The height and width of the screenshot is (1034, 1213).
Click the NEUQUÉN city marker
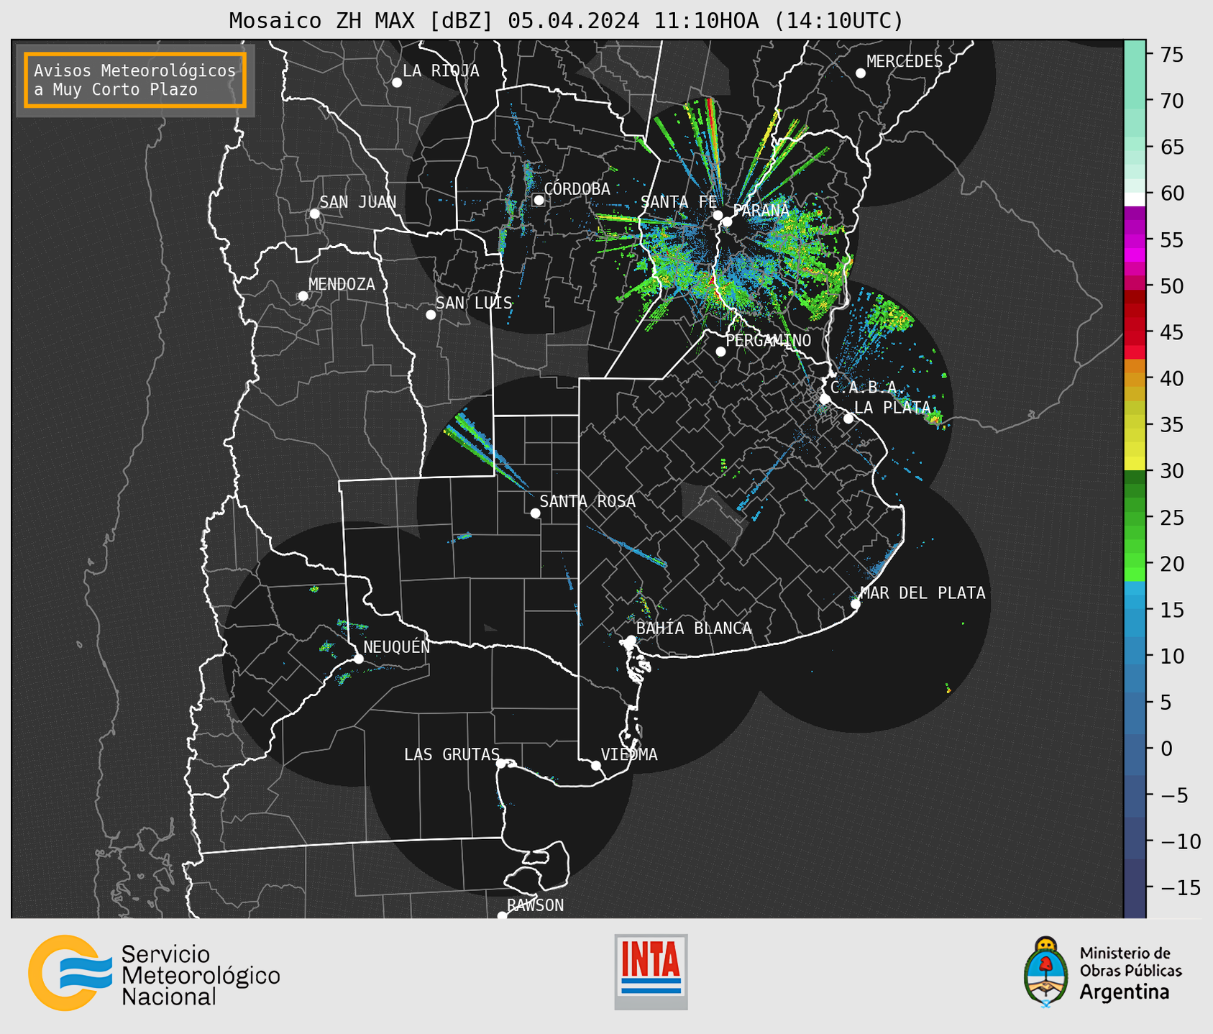[358, 659]
